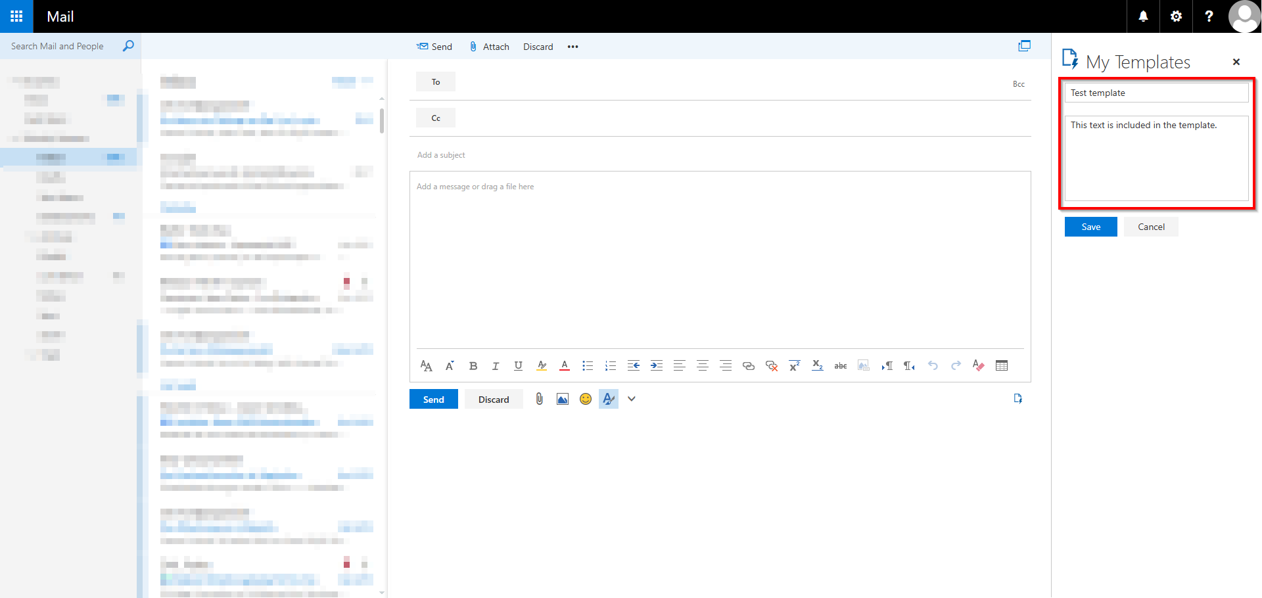Attach a file with the paperclip icon
1262x598 pixels.
(539, 398)
